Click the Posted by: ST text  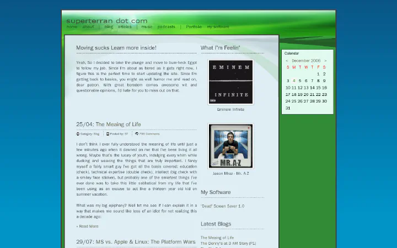coord(119,134)
